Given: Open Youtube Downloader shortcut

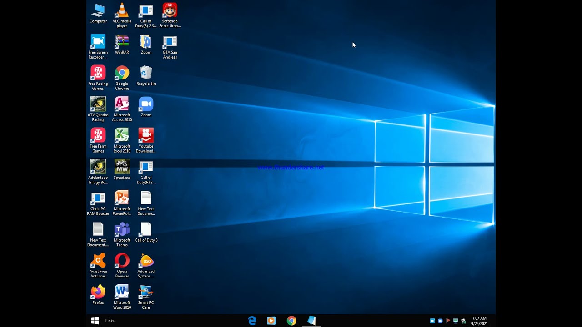Looking at the screenshot, I should click(146, 141).
